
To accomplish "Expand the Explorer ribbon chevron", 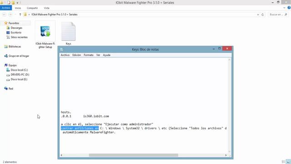I will click(x=284, y=8).
